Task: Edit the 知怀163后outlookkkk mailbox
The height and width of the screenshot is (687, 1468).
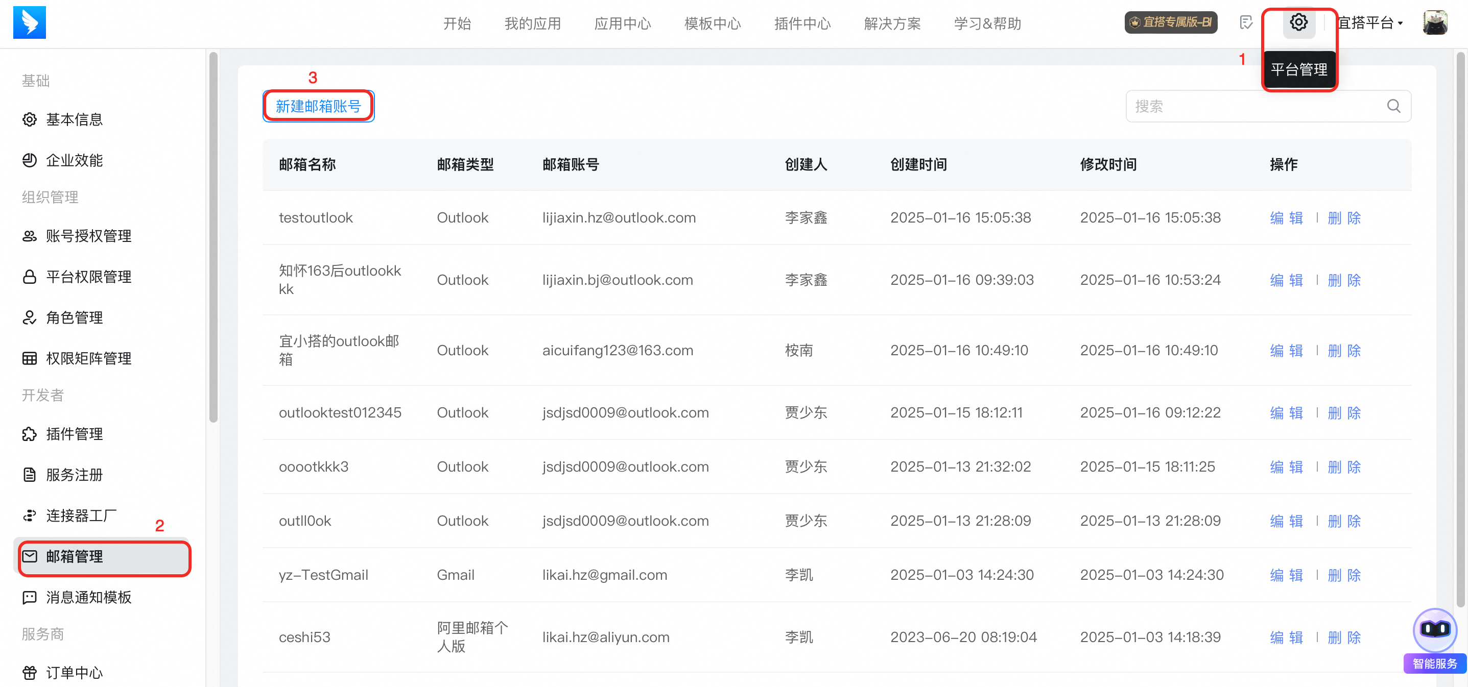Action: (1286, 280)
